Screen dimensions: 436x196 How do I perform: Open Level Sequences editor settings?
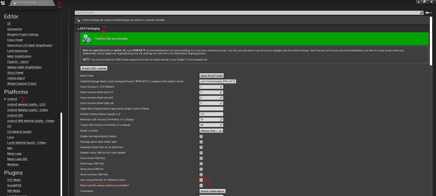click(x=17, y=51)
